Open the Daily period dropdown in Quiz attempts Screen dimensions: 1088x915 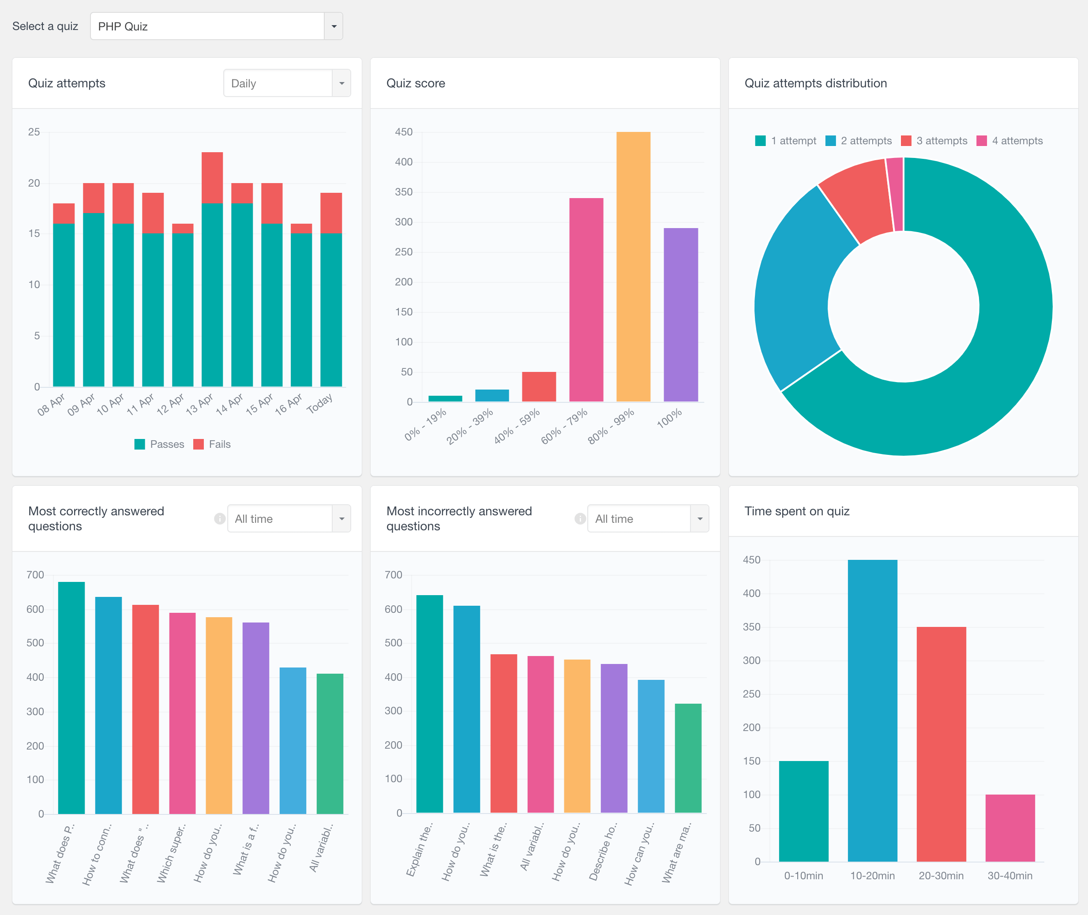pos(287,83)
